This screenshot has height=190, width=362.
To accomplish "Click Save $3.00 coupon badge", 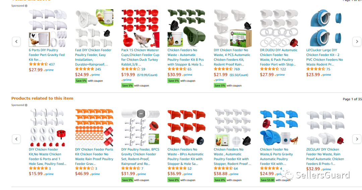I will click(267, 180).
